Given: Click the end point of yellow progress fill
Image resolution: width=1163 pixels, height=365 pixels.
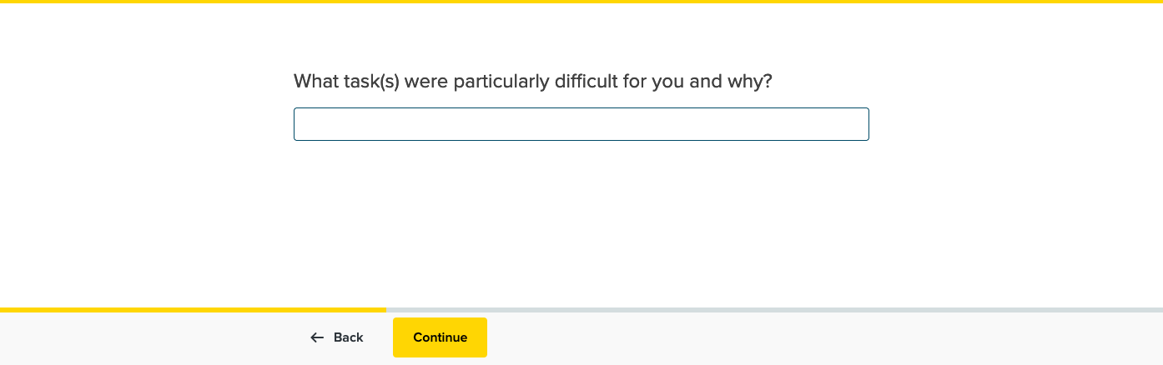Looking at the screenshot, I should [x=385, y=310].
